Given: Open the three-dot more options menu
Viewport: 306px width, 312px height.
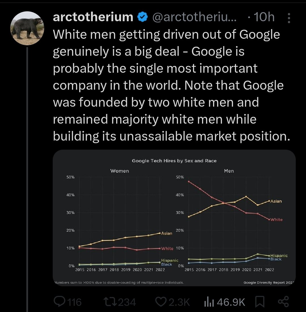Looking at the screenshot, I should tap(289, 18).
